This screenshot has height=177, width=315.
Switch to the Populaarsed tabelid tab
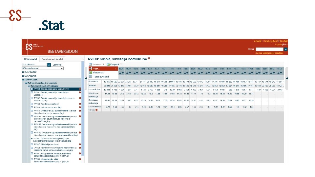52,59
